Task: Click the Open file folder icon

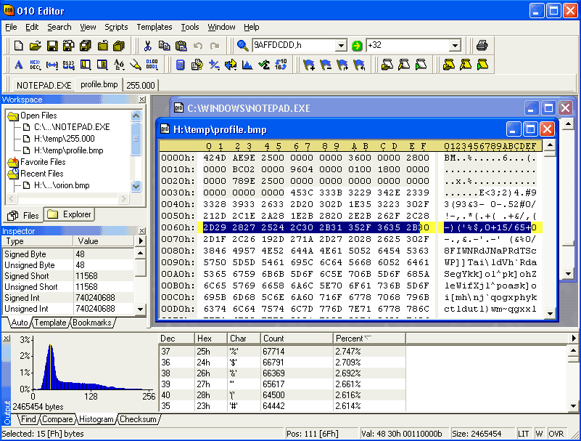Action: (36, 46)
